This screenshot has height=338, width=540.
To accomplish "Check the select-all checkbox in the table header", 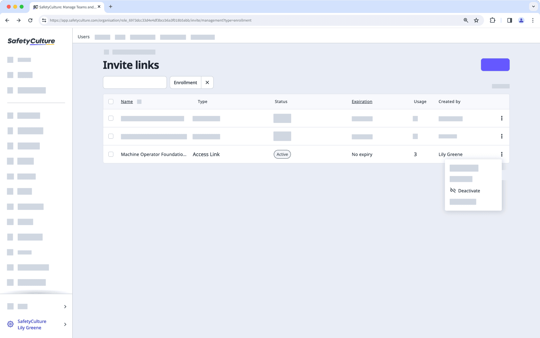I will pyautogui.click(x=111, y=101).
